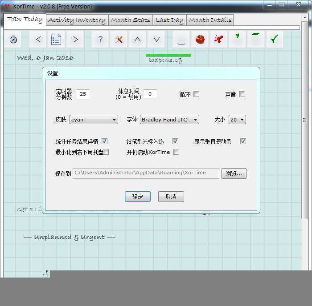This screenshot has width=312, height=306.
Task: Open the Month Stats tab
Action: [x=131, y=20]
